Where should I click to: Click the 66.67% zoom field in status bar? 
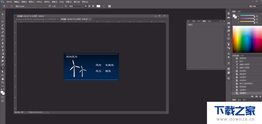[x=17, y=112]
